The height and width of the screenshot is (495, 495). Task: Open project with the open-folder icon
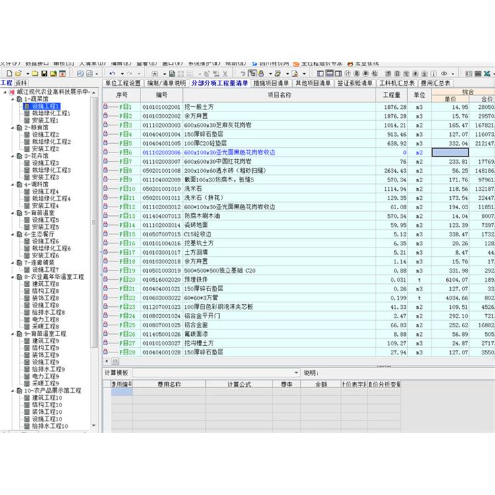coord(18,73)
